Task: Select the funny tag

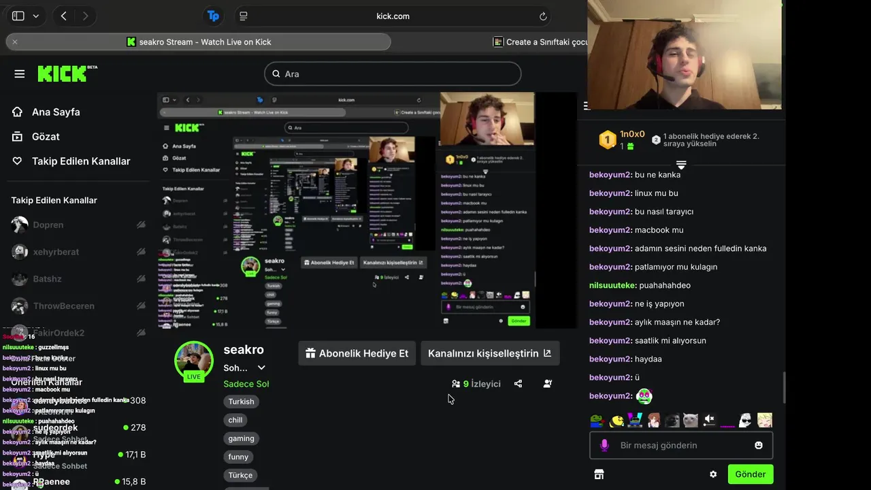Action: 238,457
